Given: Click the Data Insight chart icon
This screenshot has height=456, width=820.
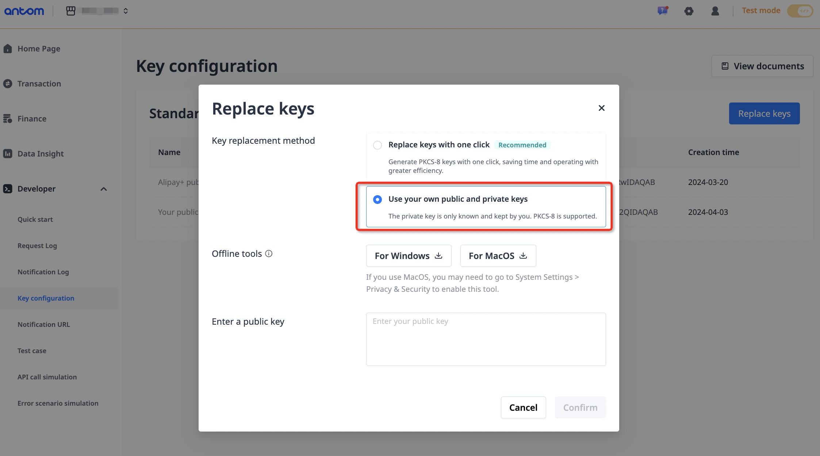Looking at the screenshot, I should tap(8, 154).
